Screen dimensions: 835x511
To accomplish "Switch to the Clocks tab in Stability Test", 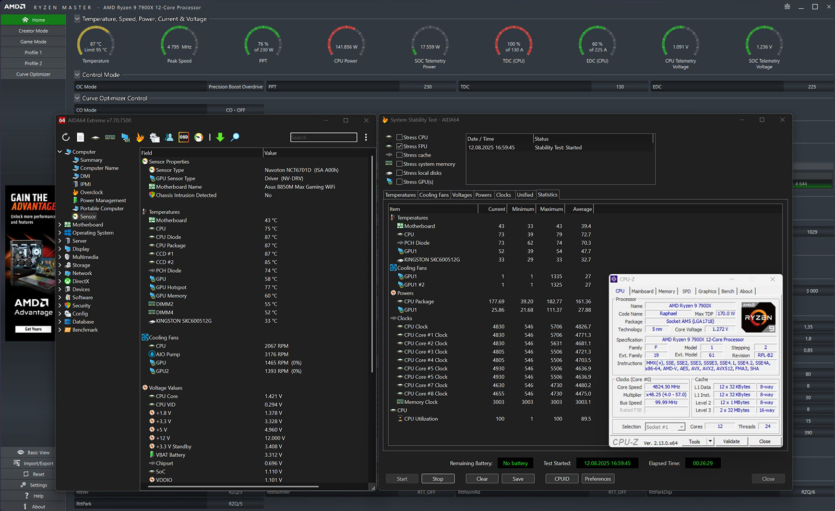I will 504,195.
